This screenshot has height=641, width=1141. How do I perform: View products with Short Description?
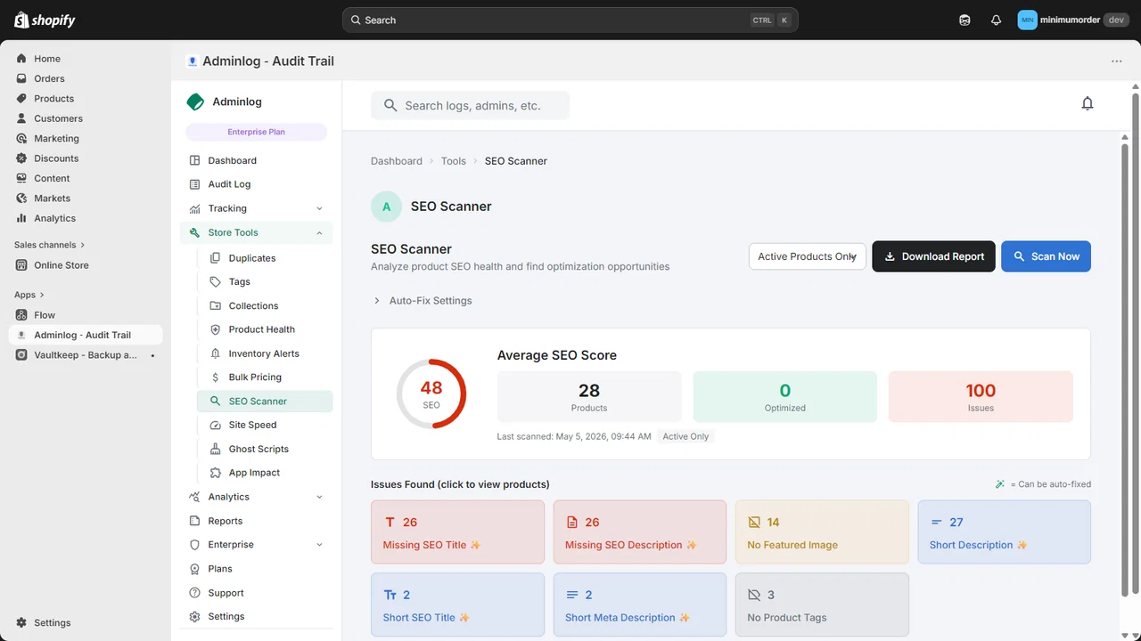(1005, 531)
